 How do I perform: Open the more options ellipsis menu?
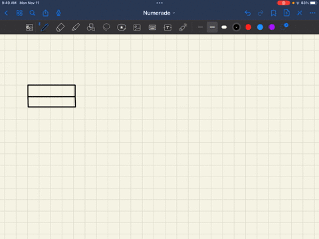point(312,13)
